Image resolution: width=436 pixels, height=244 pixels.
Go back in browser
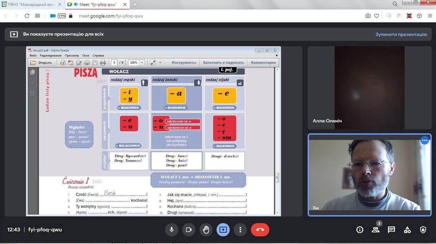pyautogui.click(x=6, y=16)
